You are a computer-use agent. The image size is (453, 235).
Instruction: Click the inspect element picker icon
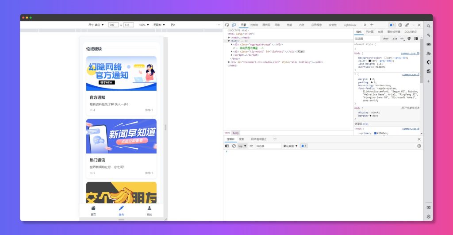(x=227, y=25)
